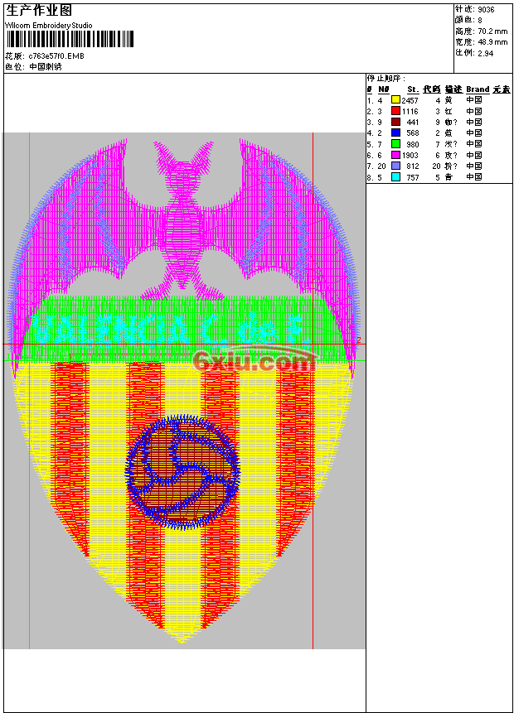514x713 pixels.
Task: Click the '生产作业图' title
Action: point(38,11)
